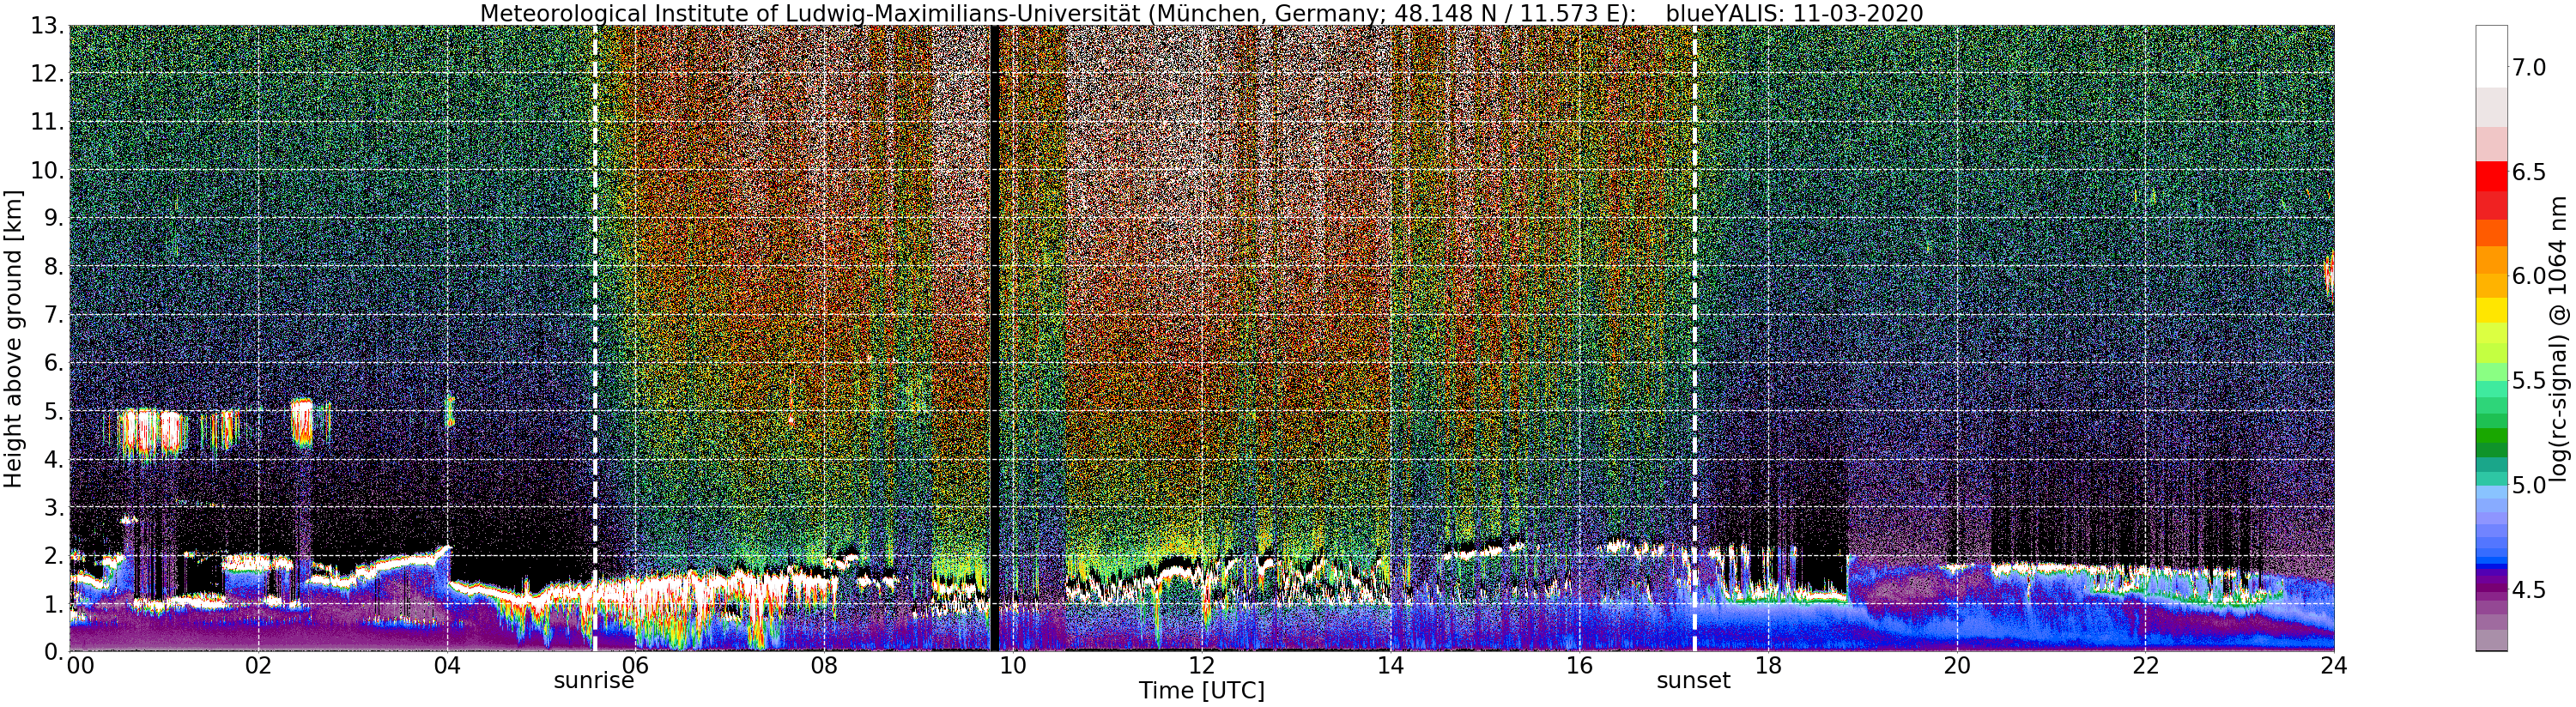
Task: Click the "8." height axis tick label
Action: pos(54,266)
